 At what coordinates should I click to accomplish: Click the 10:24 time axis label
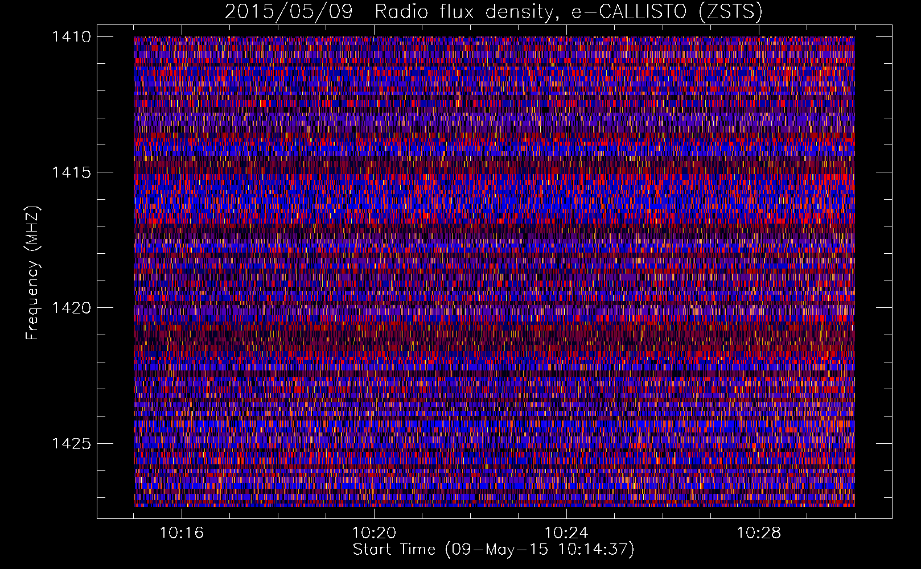pyautogui.click(x=566, y=533)
